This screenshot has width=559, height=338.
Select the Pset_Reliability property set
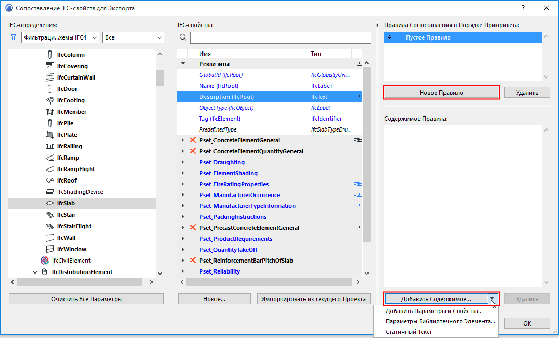click(x=270, y=271)
